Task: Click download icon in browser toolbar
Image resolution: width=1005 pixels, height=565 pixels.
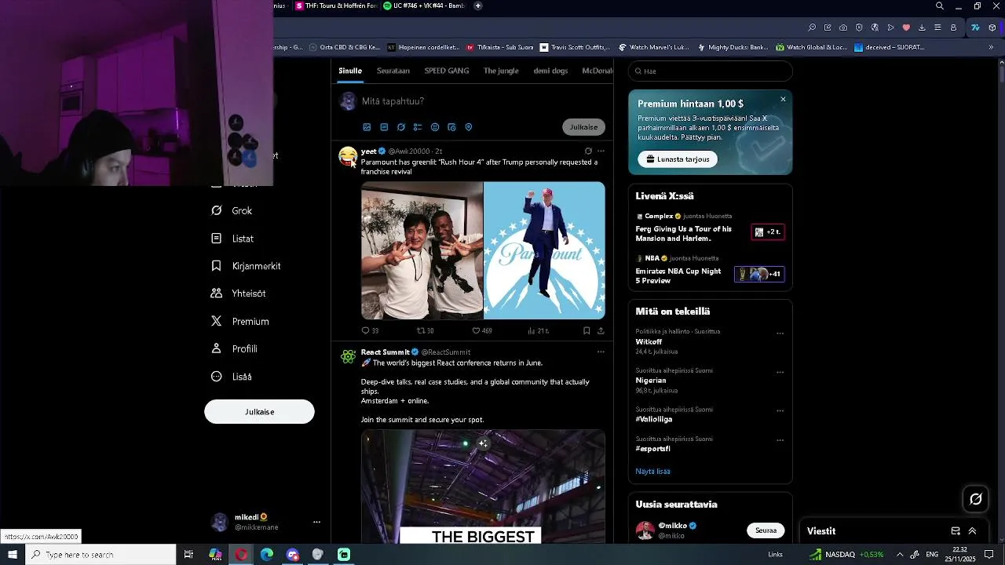Action: click(922, 27)
